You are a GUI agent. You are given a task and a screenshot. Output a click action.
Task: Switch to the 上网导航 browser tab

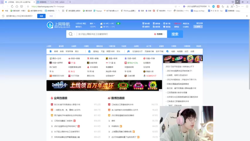(20, 2)
